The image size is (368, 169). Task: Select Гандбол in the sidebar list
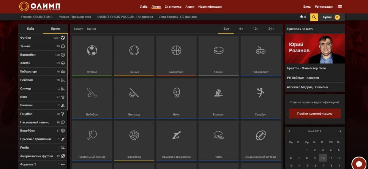[x=42, y=114]
